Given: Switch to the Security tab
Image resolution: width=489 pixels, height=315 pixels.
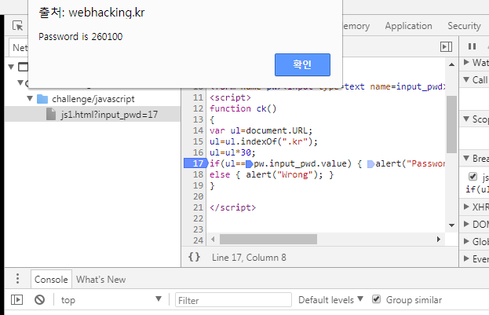Looking at the screenshot, I should tap(464, 26).
